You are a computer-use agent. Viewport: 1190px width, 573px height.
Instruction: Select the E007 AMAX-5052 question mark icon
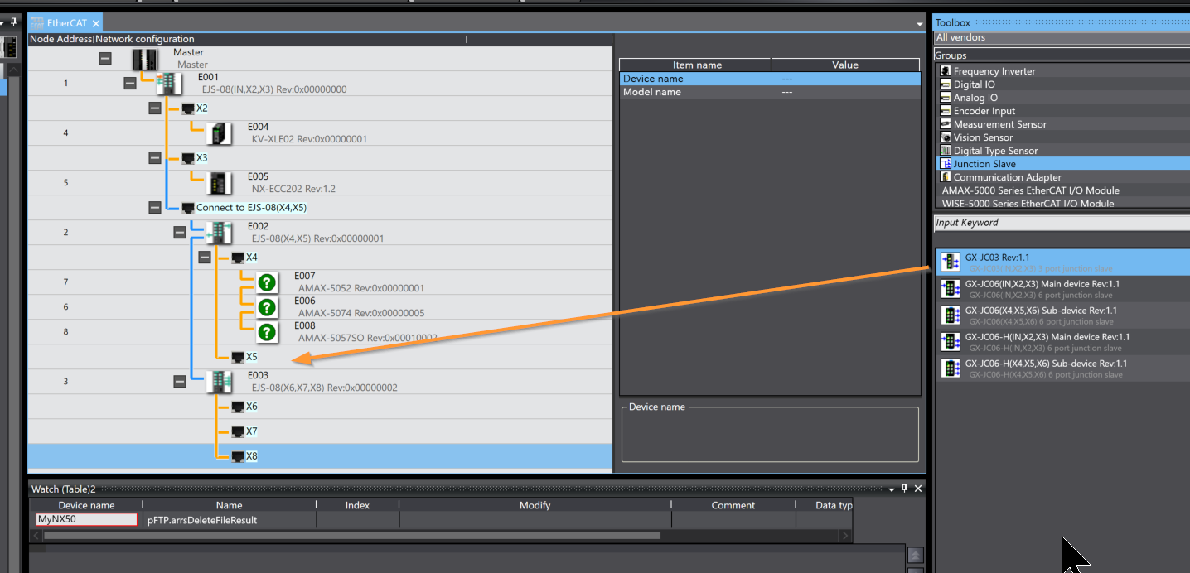[x=267, y=282]
